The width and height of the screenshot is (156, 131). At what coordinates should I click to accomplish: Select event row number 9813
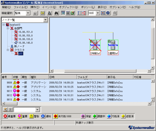click(76, 100)
